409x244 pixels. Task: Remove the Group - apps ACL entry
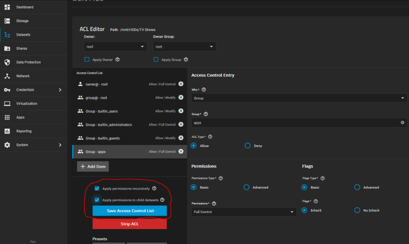pyautogui.click(x=181, y=151)
